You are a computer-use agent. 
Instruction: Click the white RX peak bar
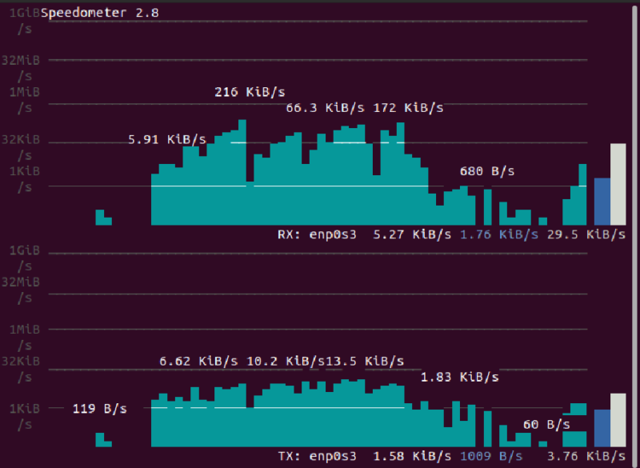point(618,185)
